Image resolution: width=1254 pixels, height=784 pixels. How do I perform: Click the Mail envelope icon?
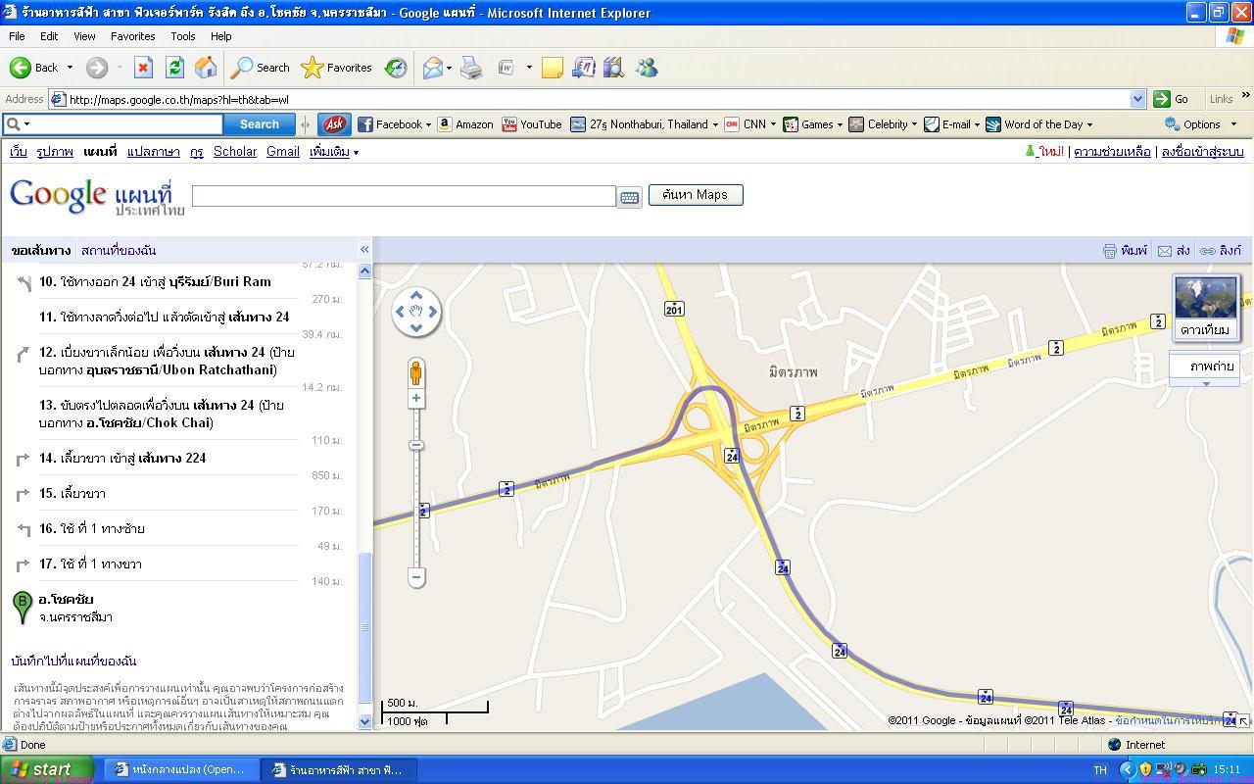point(432,68)
